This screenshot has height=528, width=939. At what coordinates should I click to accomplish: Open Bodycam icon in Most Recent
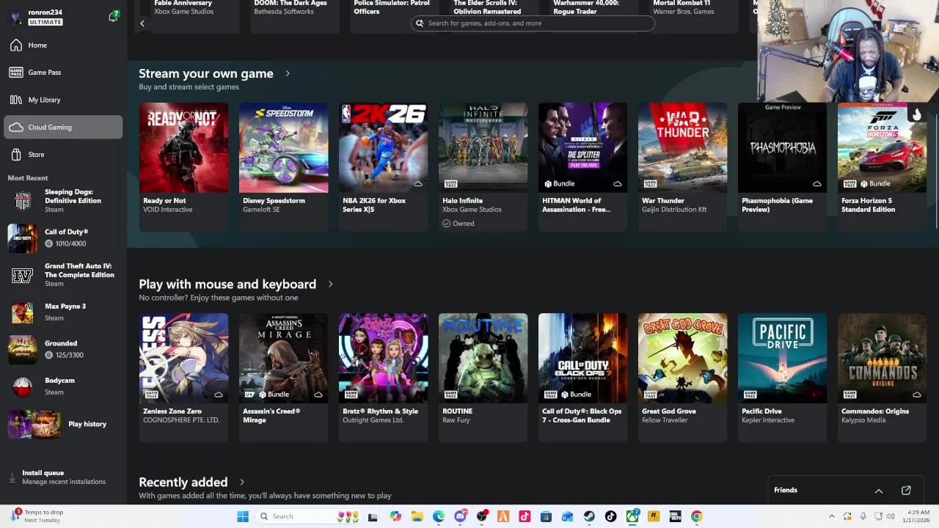(x=23, y=386)
